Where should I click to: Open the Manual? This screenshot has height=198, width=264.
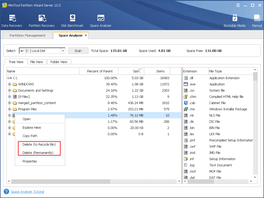(257, 21)
